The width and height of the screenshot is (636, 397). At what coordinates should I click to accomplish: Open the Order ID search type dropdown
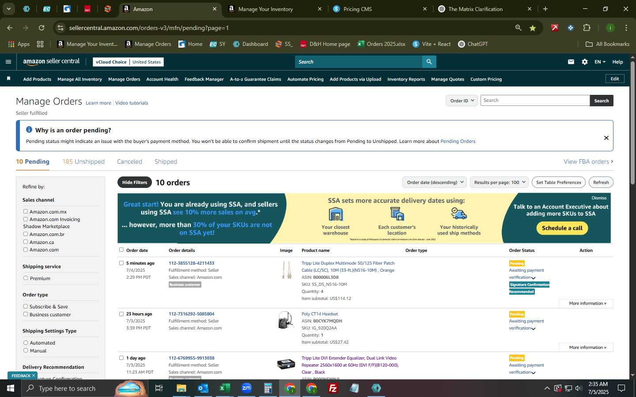tap(462, 101)
